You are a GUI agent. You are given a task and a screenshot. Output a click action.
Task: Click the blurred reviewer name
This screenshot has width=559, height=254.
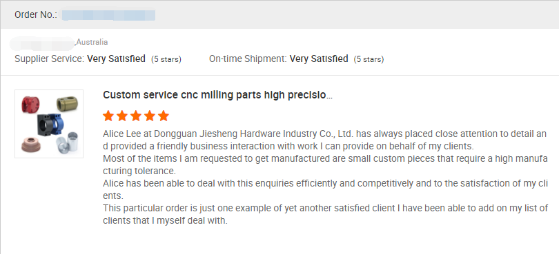click(x=42, y=43)
